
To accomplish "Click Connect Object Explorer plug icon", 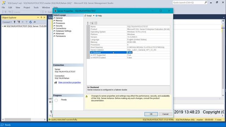I will [x=14, y=22].
